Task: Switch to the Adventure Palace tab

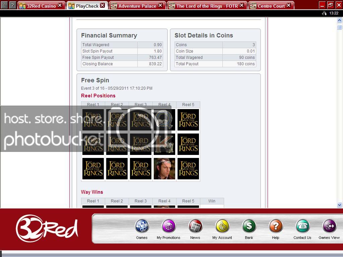Action: coord(137,6)
